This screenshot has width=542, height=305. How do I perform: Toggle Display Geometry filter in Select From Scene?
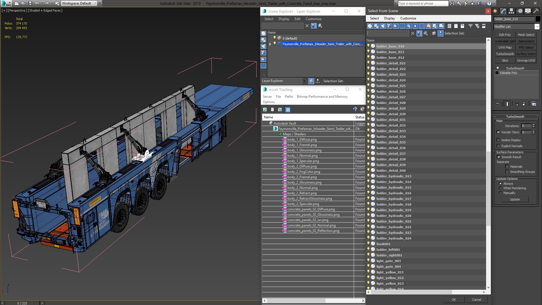coord(370,26)
